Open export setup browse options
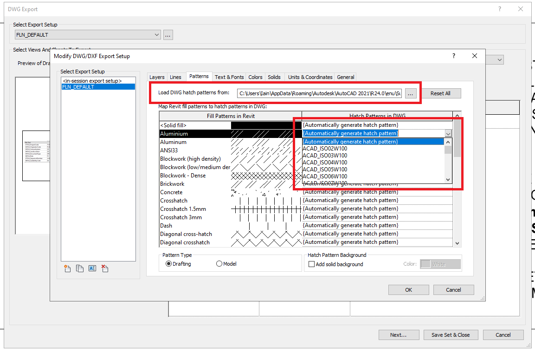 pos(168,34)
